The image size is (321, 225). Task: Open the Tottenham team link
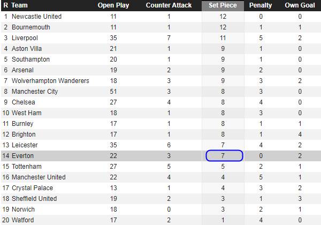27,167
